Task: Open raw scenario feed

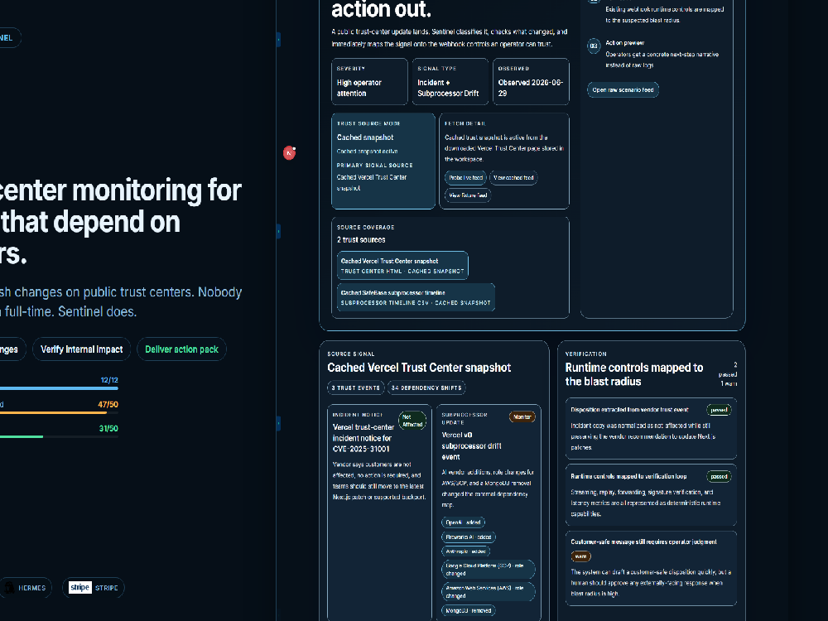Action: tap(623, 89)
